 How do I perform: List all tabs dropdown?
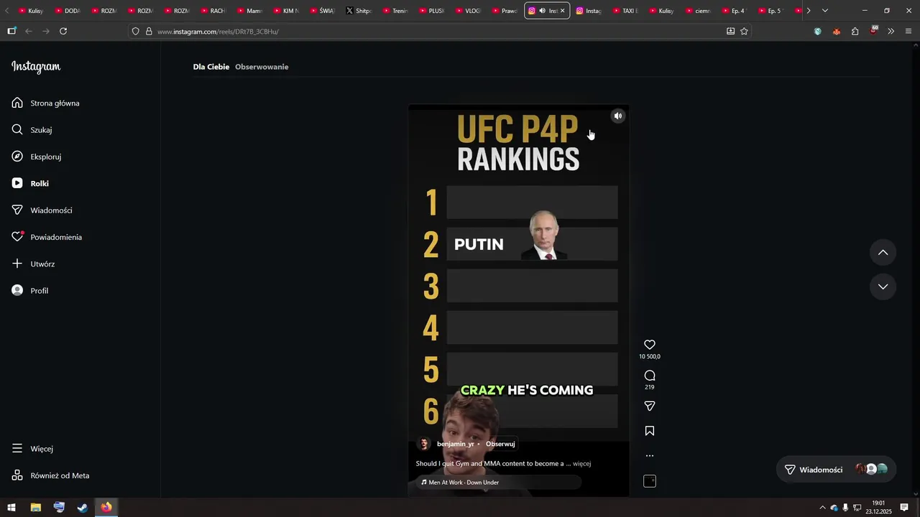pyautogui.click(x=825, y=11)
